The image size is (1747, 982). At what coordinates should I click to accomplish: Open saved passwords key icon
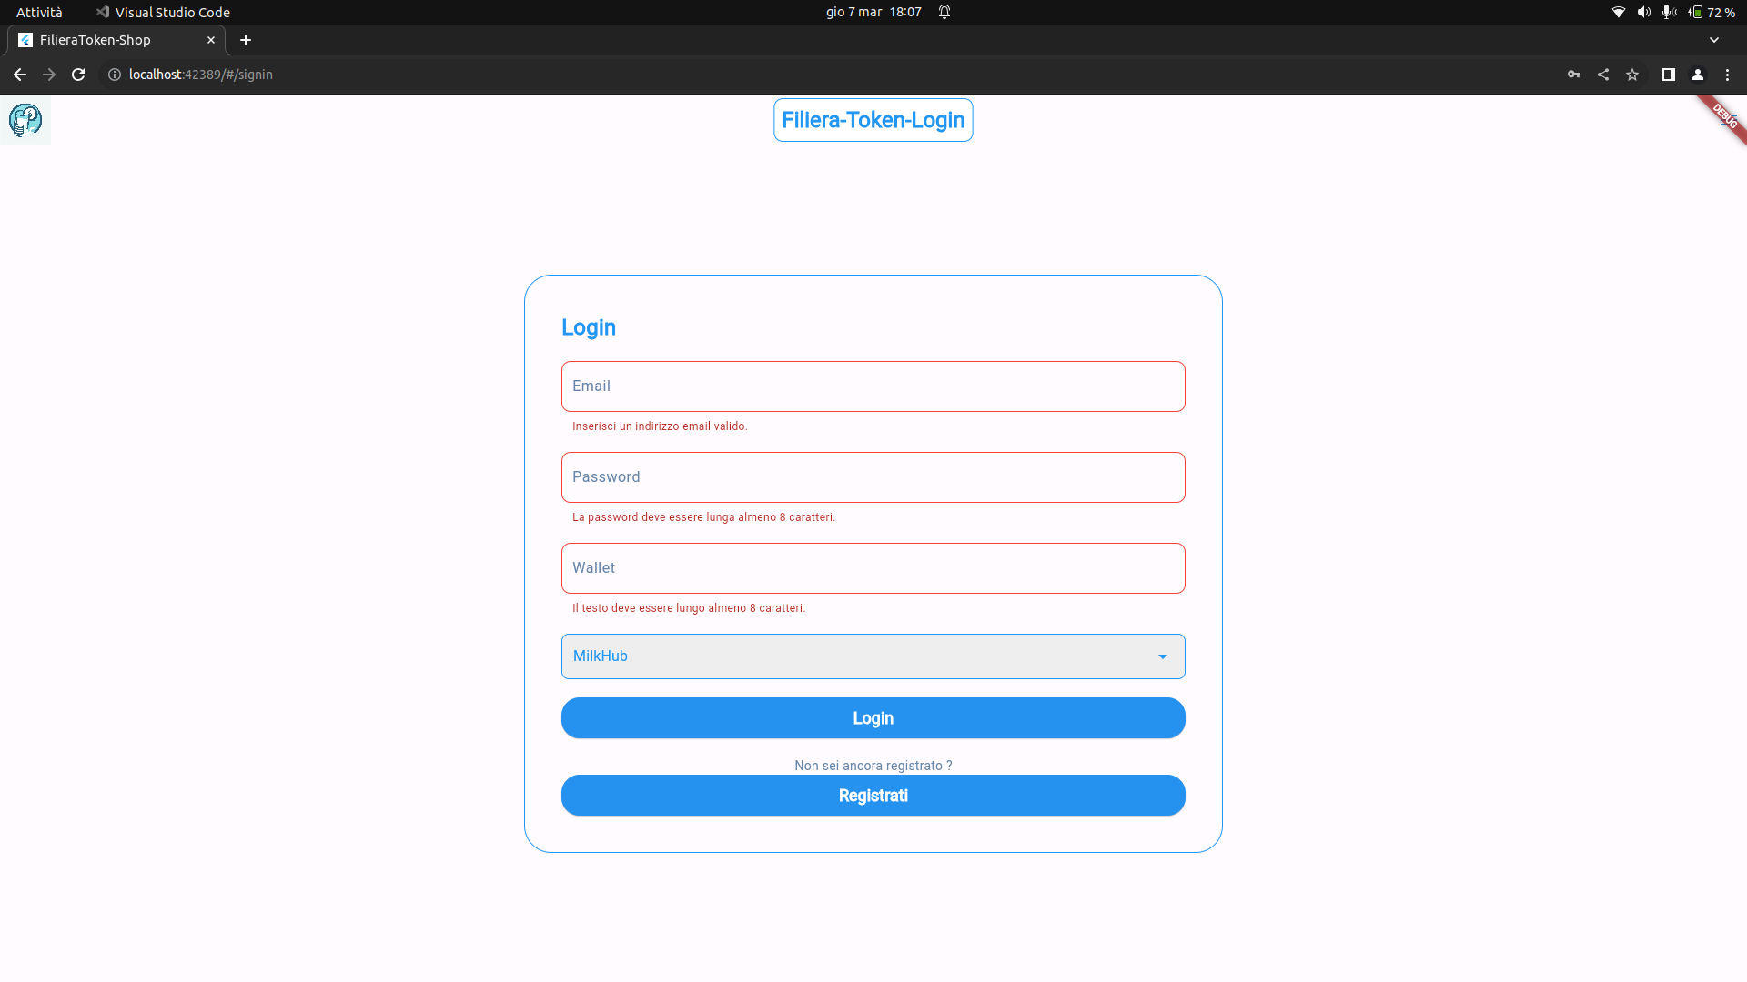1574,75
